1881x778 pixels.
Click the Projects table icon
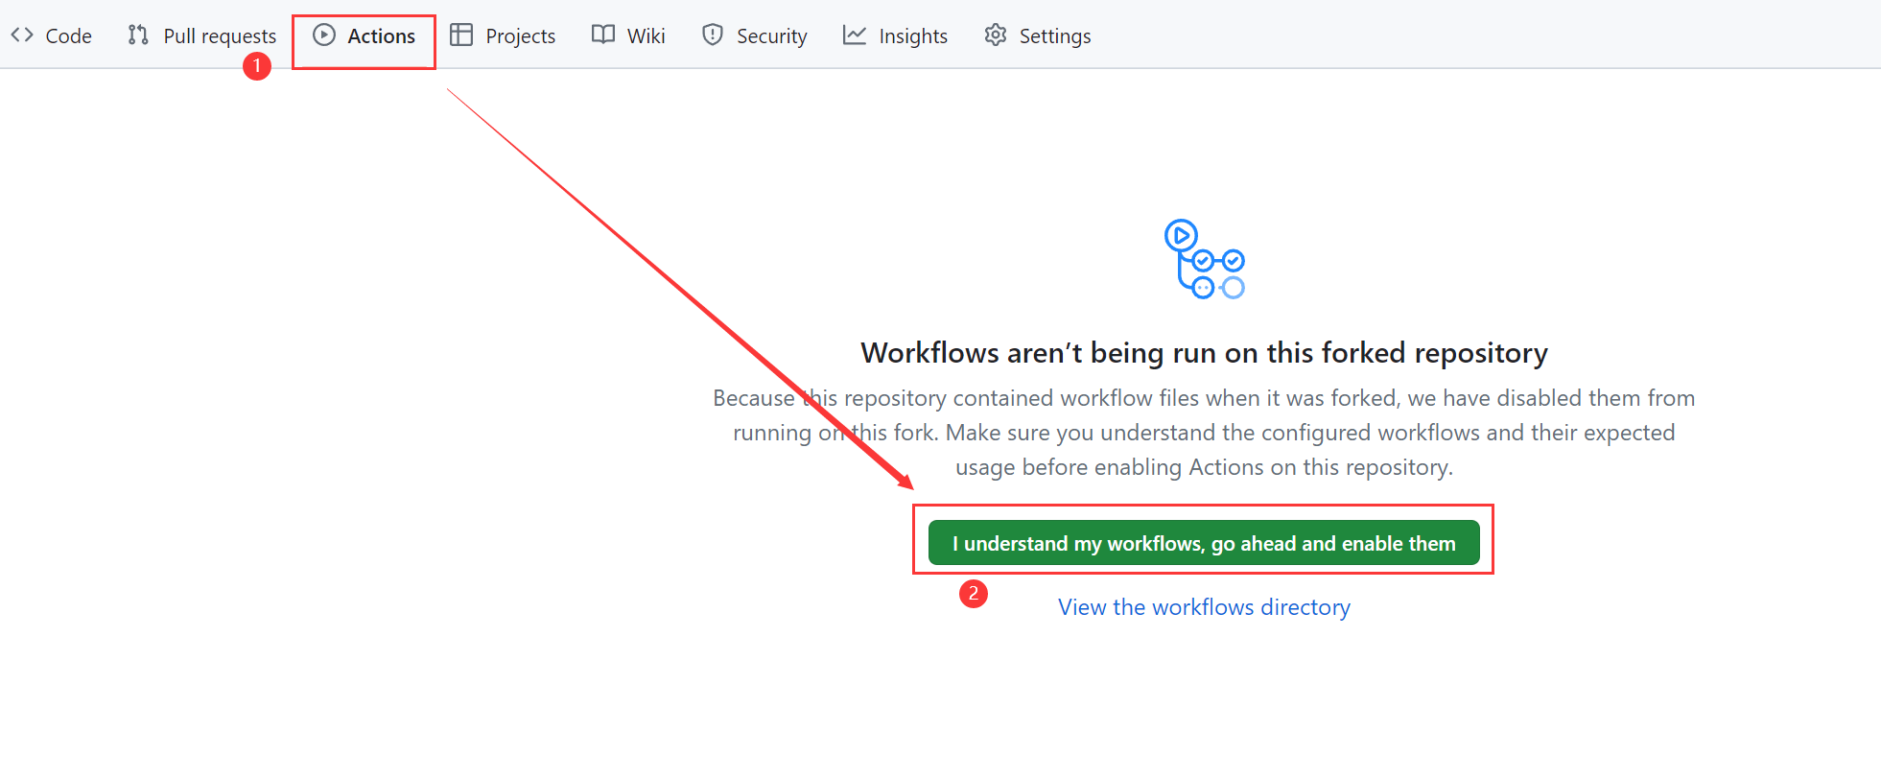pyautogui.click(x=461, y=35)
